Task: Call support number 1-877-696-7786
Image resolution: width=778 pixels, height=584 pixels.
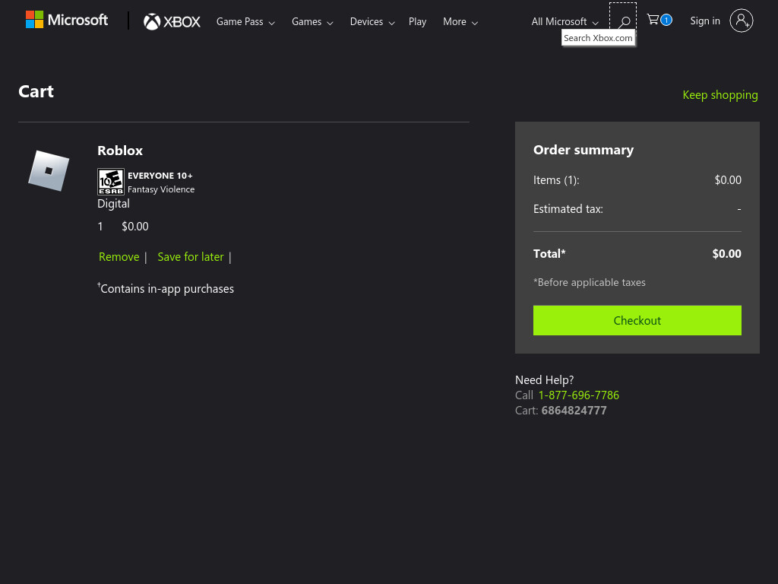Action: tap(578, 395)
